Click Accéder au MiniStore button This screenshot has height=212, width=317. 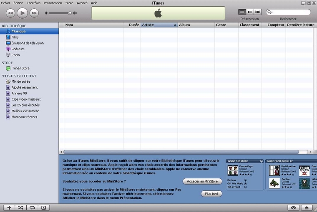202,181
